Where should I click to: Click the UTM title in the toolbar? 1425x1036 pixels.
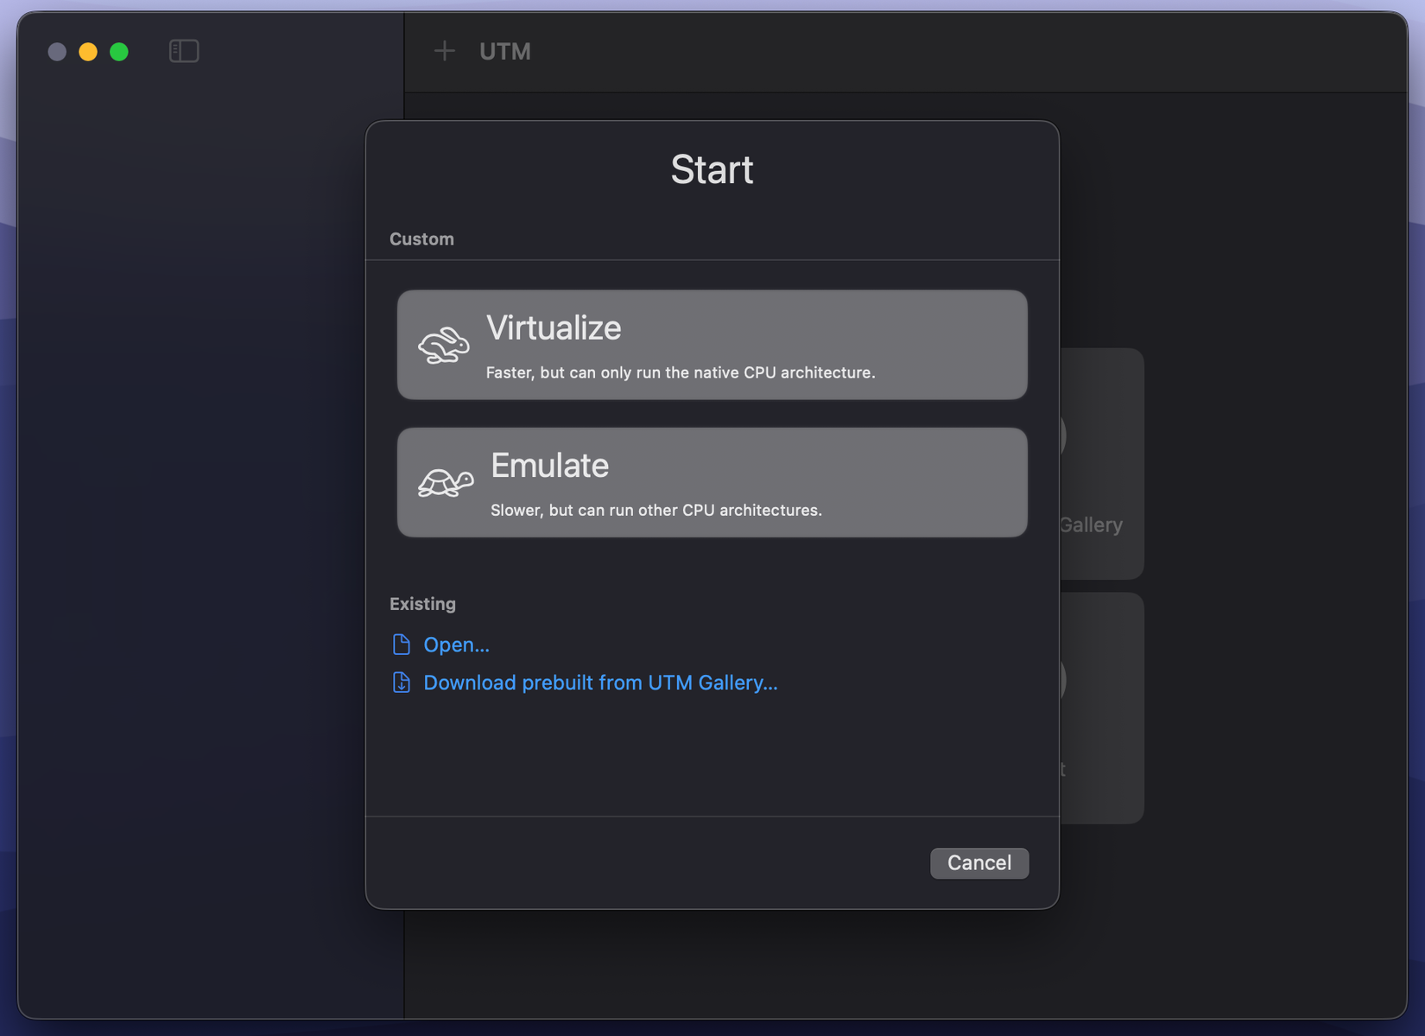[503, 51]
